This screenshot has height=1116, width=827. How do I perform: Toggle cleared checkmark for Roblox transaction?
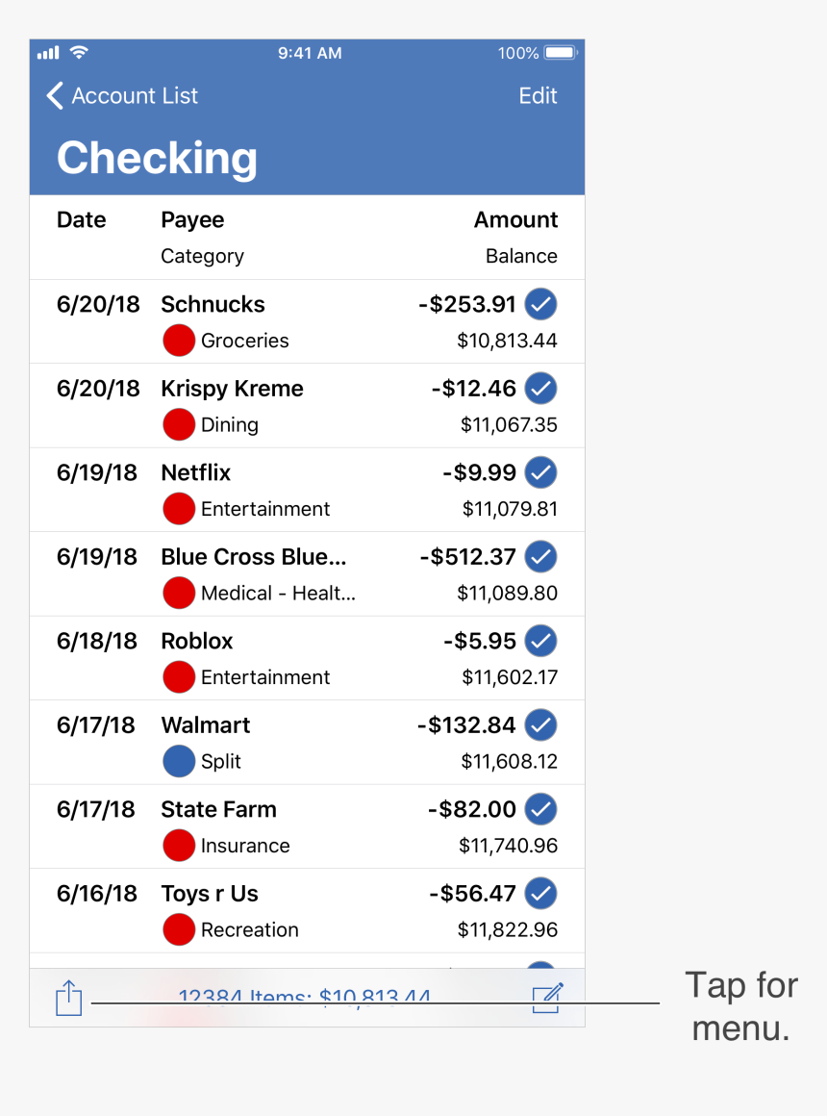[541, 642]
